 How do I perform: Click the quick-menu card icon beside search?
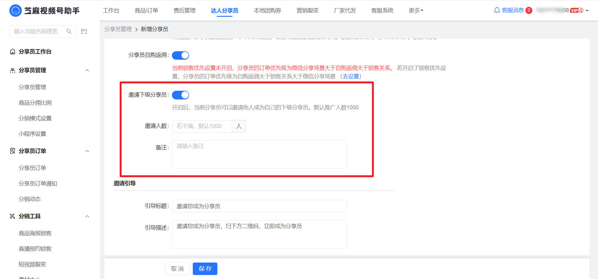[84, 31]
